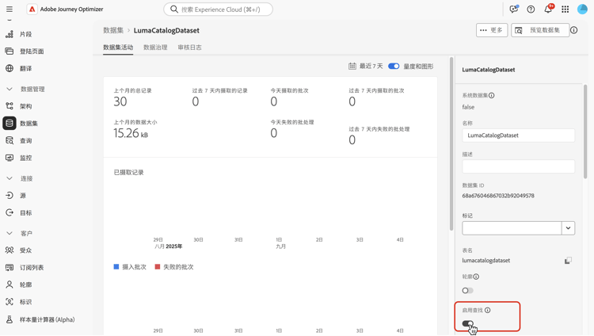
Task: Click the 名称 input field
Action: click(x=518, y=136)
